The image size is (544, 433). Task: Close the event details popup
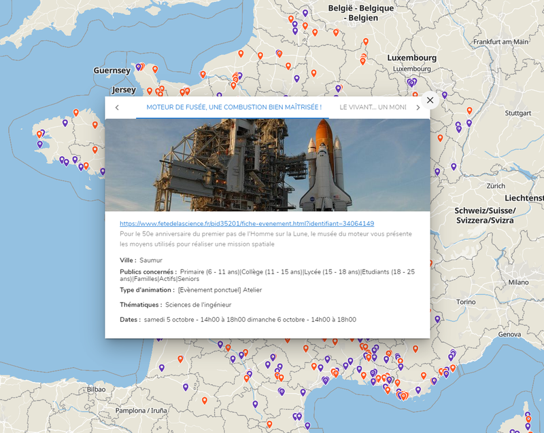coord(429,100)
